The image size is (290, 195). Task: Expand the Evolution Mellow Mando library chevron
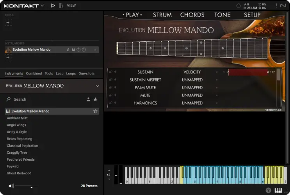click(98, 86)
